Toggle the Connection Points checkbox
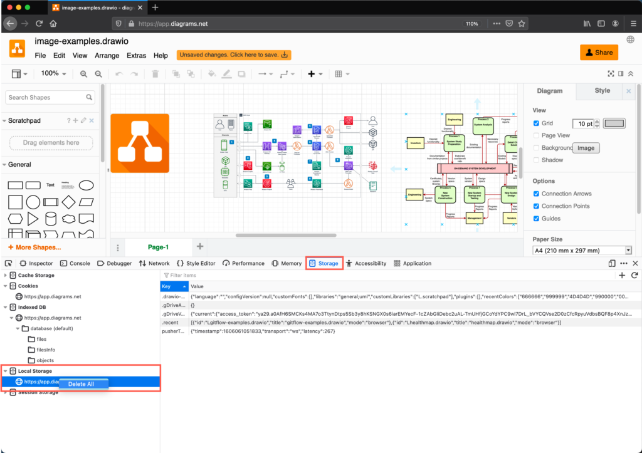Screen dimensions: 642x453 pos(536,206)
